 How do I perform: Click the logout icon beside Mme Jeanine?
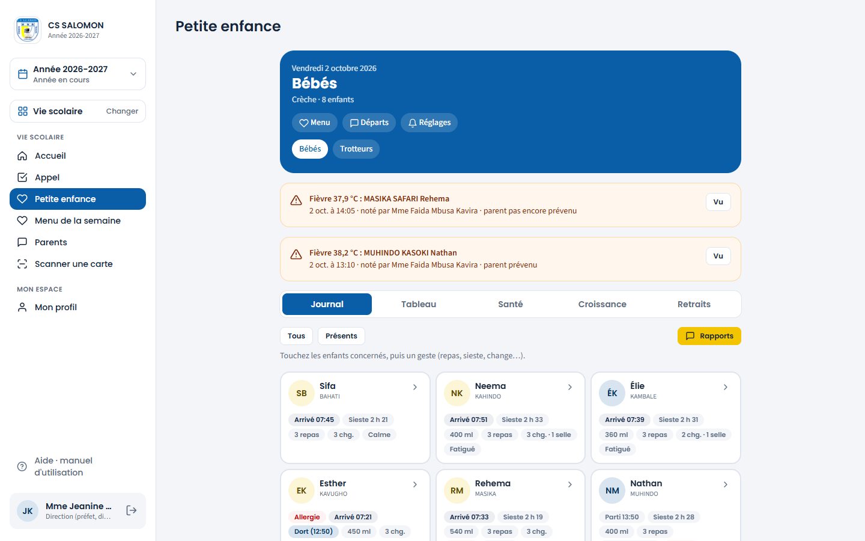pos(132,510)
